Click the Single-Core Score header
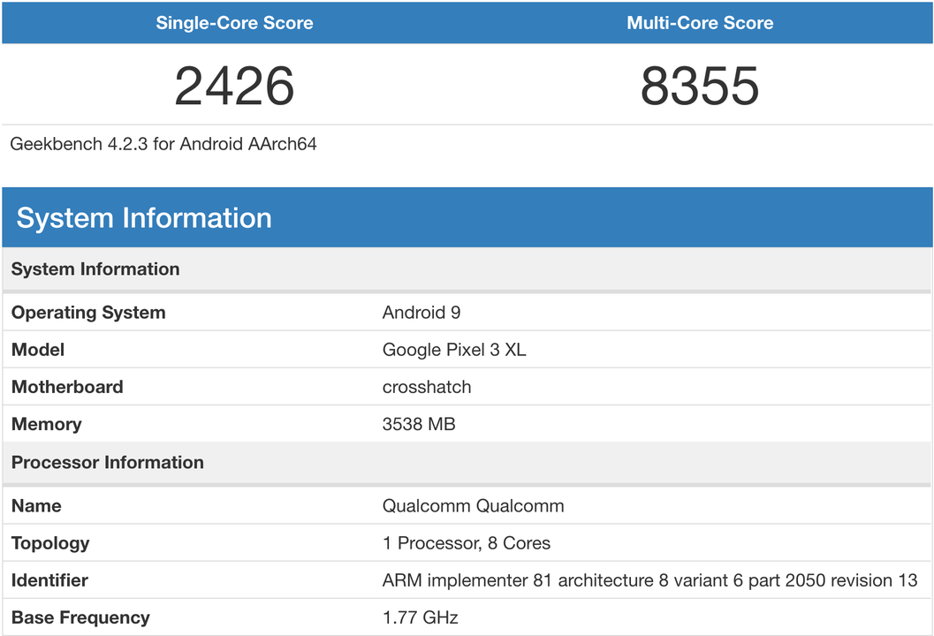The image size is (934, 636). (x=234, y=23)
